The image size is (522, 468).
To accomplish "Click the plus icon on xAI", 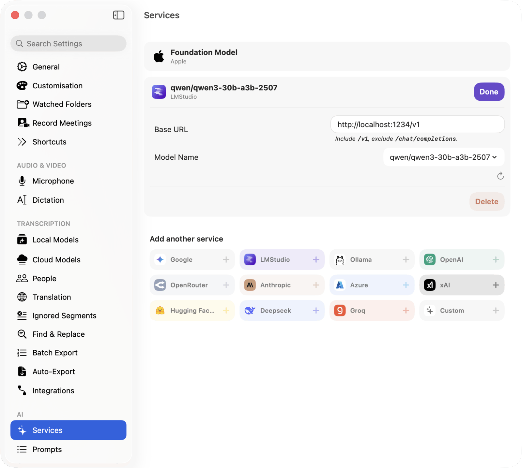I will [496, 285].
